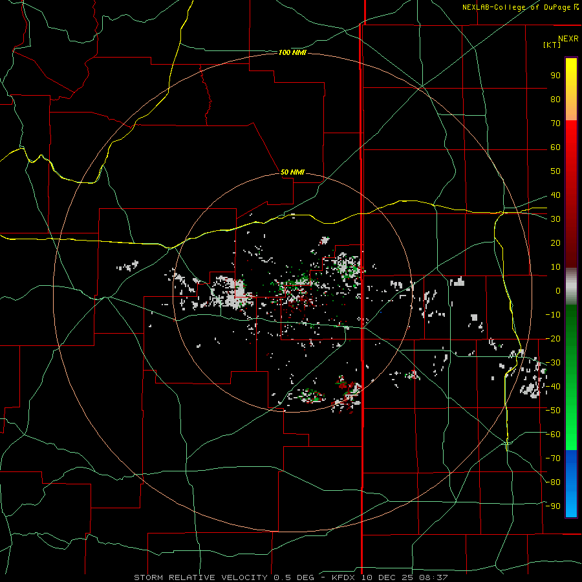Image resolution: width=582 pixels, height=582 pixels.
Task: Click the positive 10 value on the scale
Action: tap(555, 267)
